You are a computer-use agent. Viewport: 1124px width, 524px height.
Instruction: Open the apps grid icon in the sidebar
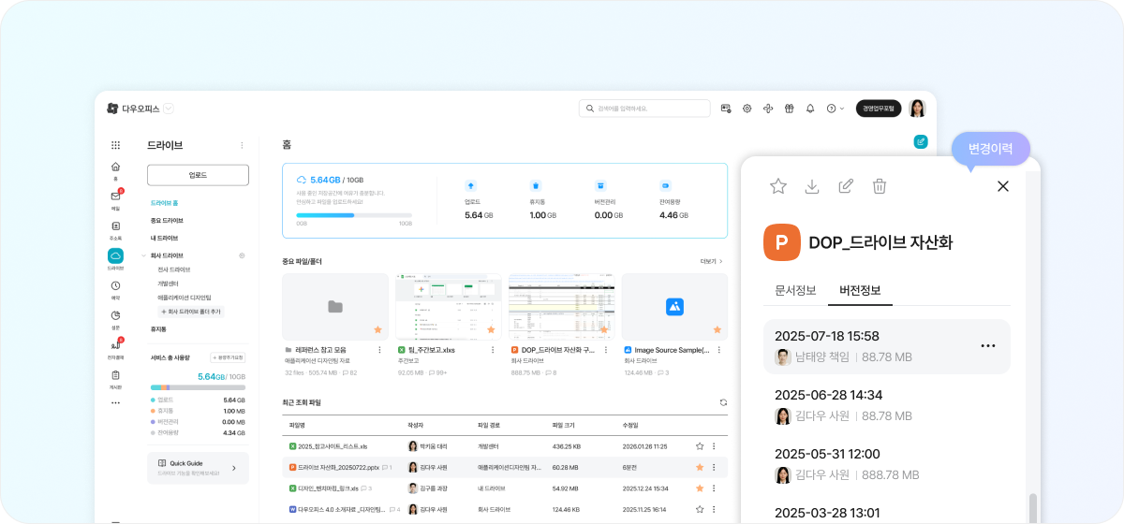[x=115, y=145]
